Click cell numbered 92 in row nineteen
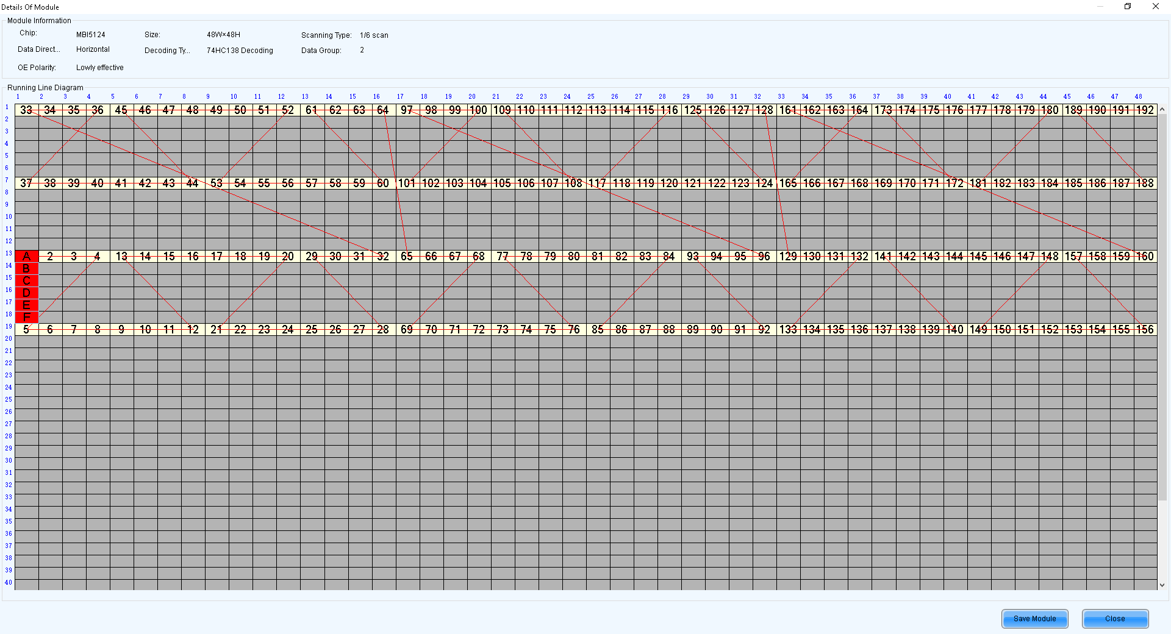The image size is (1171, 634). coord(765,329)
